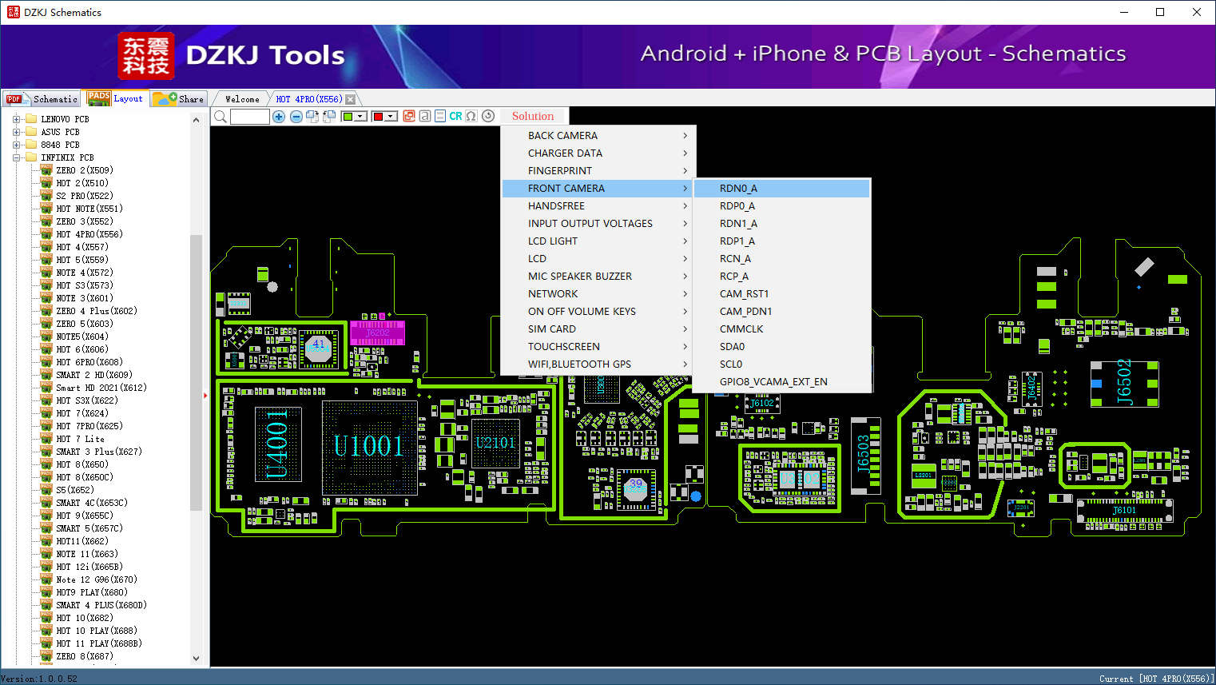
Task: Click the ZERO 4 Plus(X602) board icon
Action: click(x=46, y=311)
